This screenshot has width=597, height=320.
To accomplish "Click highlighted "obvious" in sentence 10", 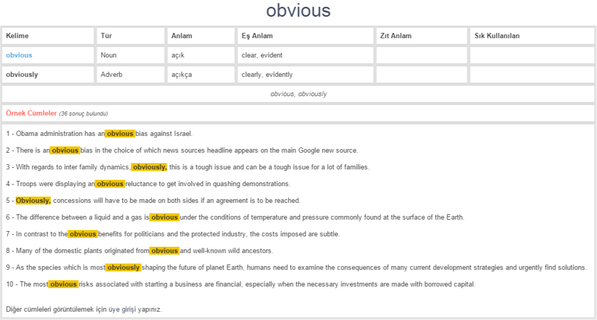I will (x=63, y=284).
